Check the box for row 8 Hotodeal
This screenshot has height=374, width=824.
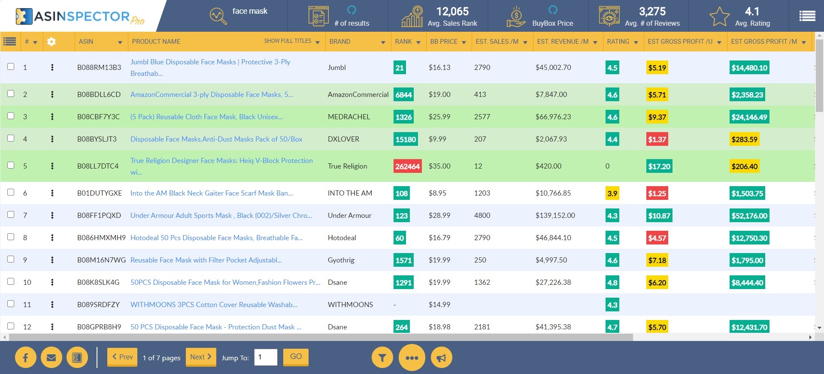click(x=11, y=237)
